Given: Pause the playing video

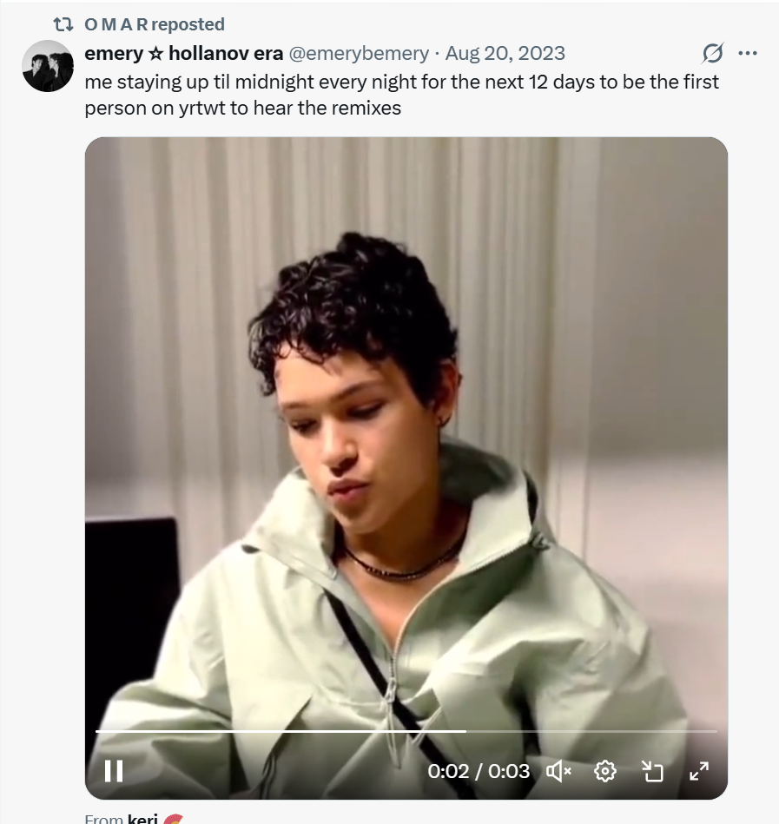Looking at the screenshot, I should (114, 770).
